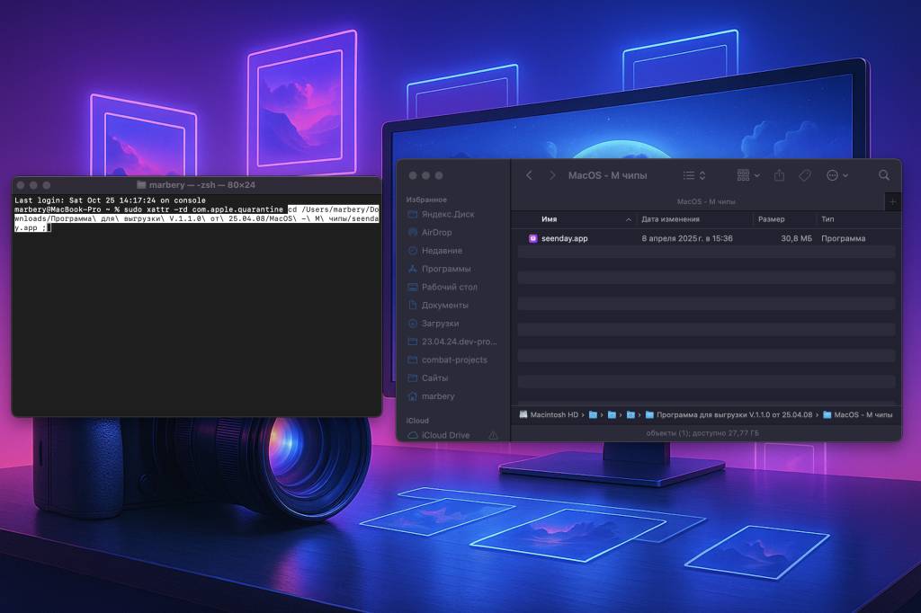
Task: Click the Share icon in Finder toolbar
Action: [780, 175]
